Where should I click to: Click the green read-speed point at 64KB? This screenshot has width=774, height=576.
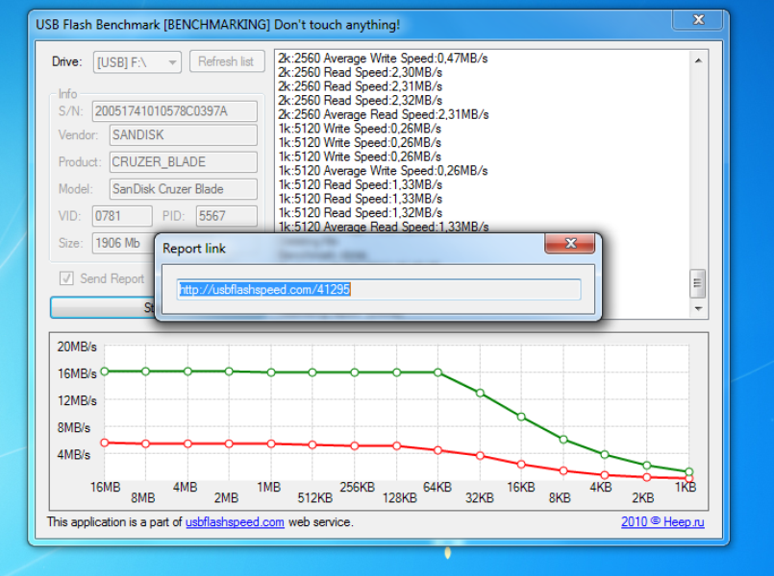point(438,372)
